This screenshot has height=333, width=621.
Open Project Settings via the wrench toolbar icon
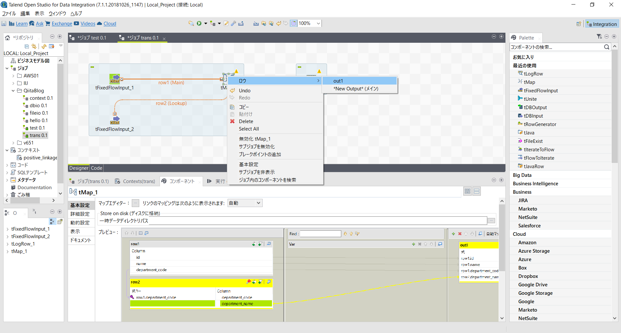[x=233, y=23]
